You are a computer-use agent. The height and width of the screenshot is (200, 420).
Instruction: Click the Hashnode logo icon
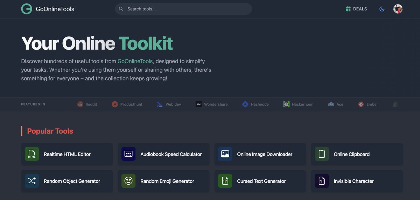(x=245, y=104)
